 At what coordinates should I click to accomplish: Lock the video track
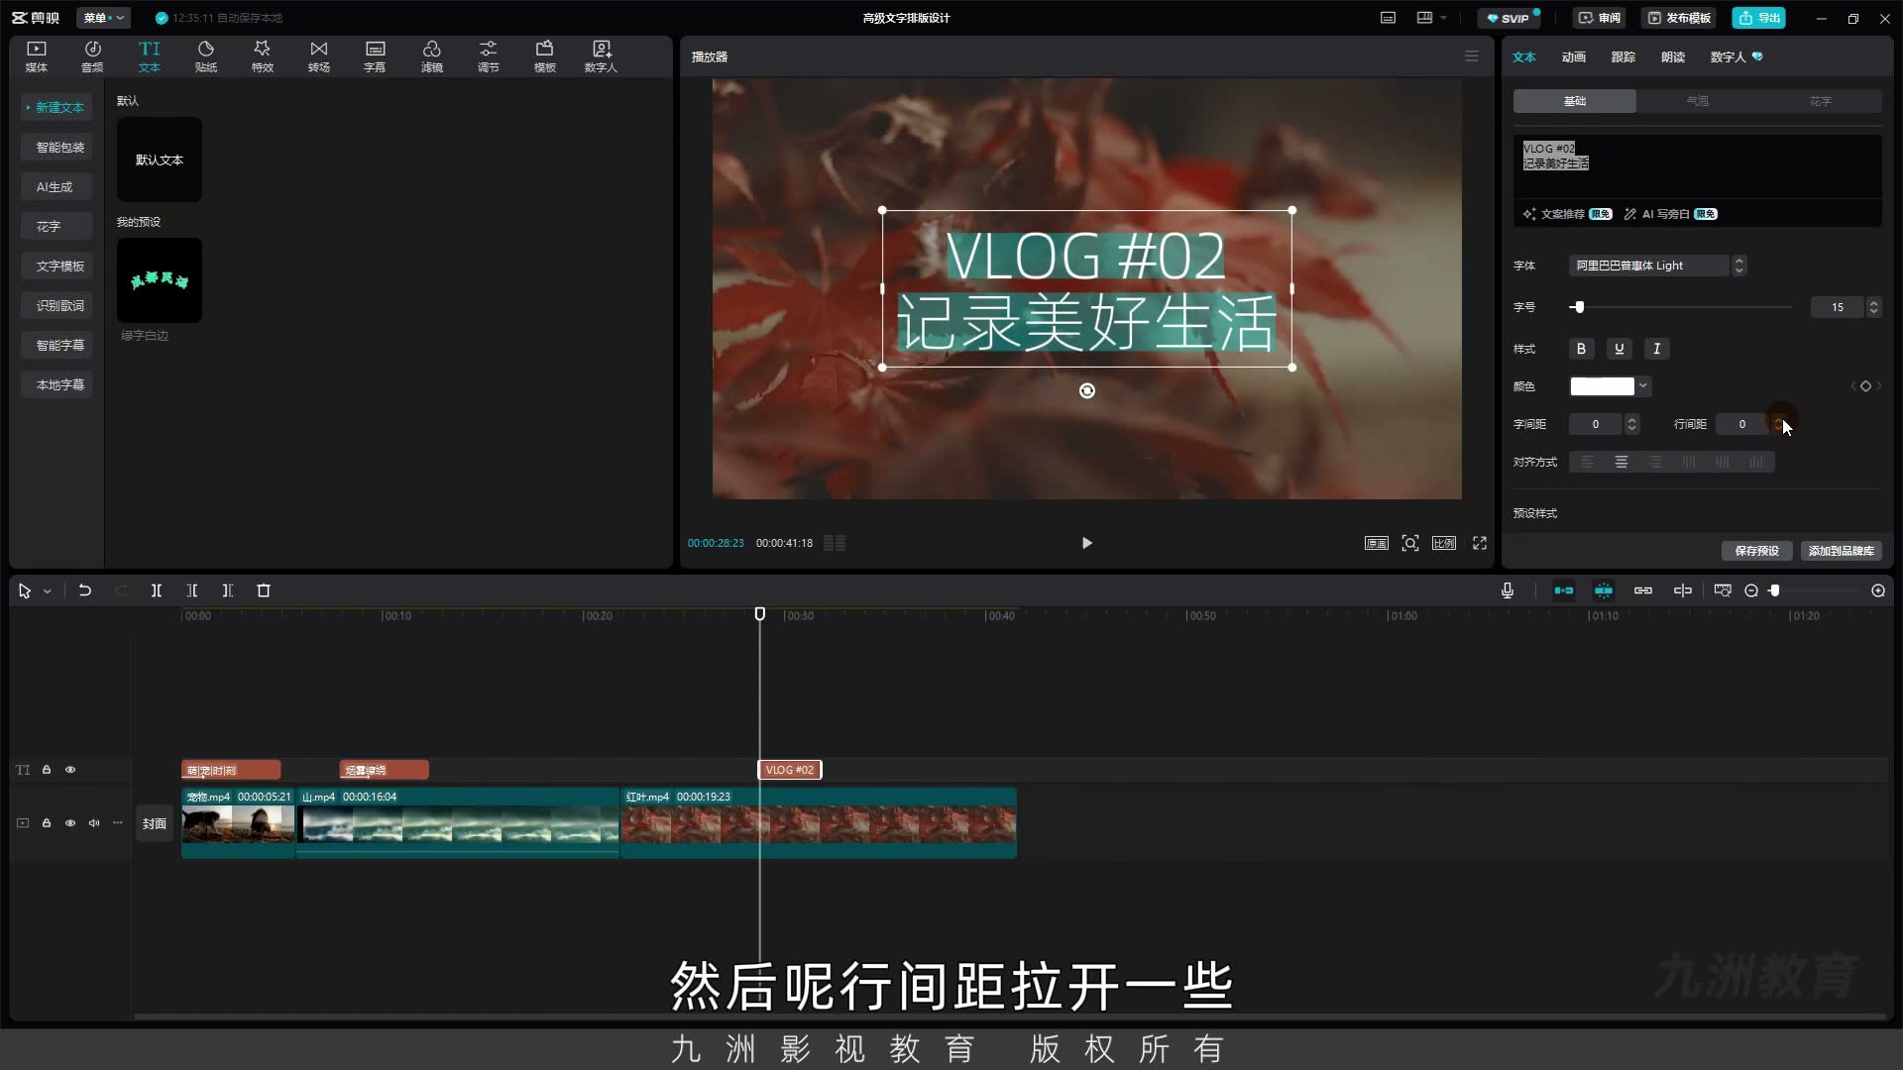coord(47,823)
